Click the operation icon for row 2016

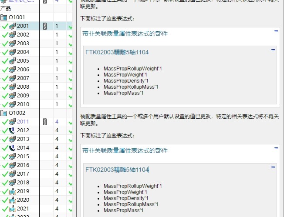12,165
